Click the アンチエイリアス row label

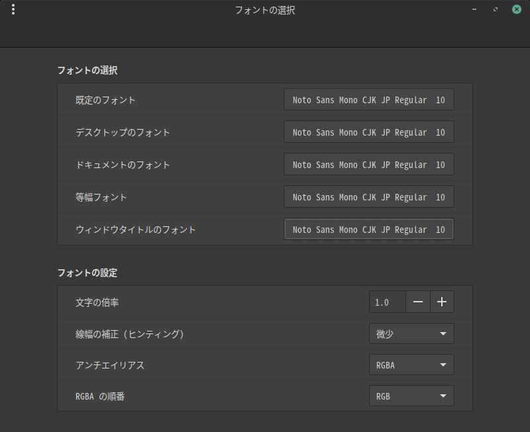pyautogui.click(x=110, y=365)
